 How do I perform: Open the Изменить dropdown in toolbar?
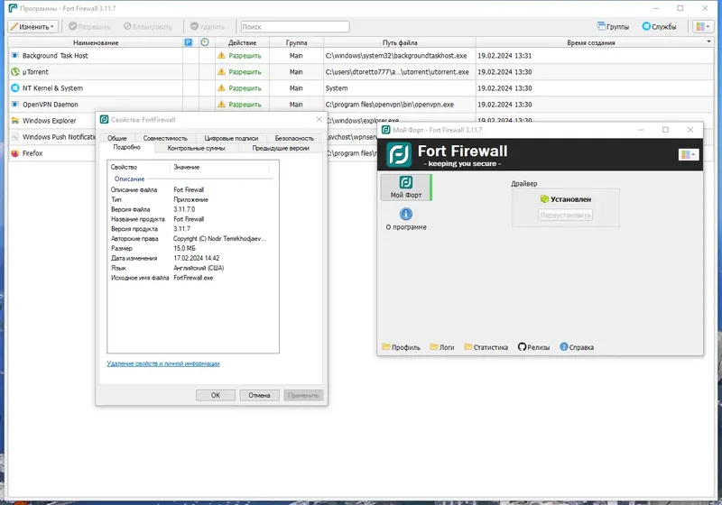(x=33, y=27)
